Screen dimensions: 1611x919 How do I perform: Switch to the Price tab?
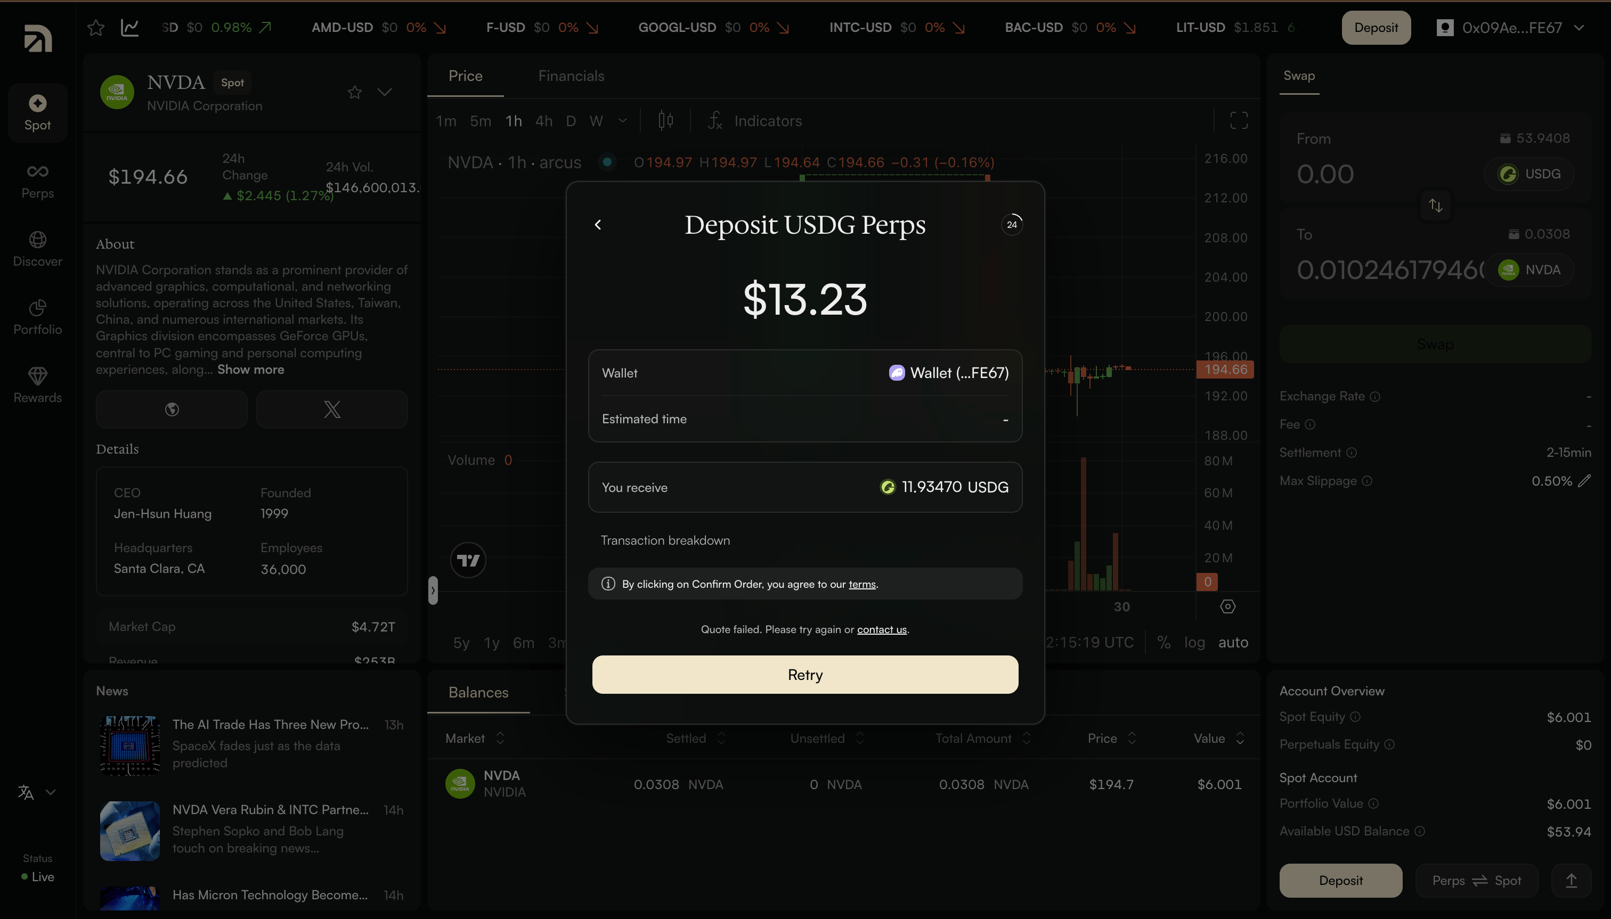click(466, 76)
